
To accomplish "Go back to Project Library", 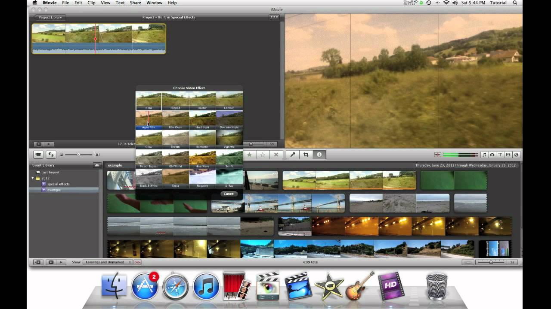I will coord(50,17).
